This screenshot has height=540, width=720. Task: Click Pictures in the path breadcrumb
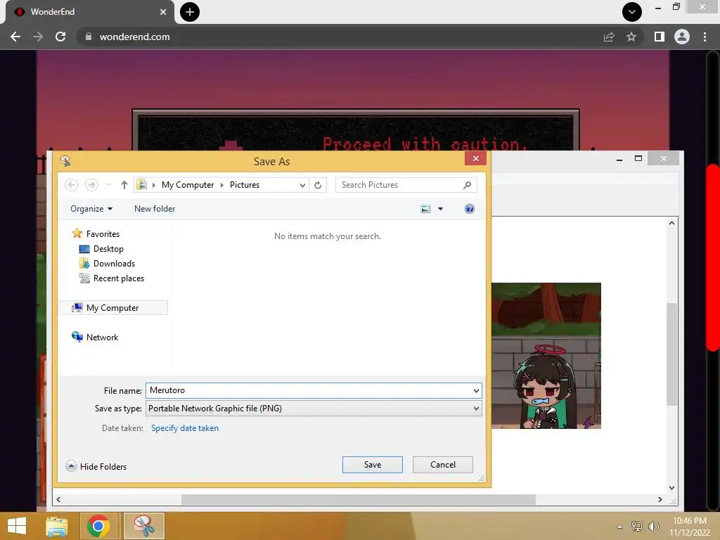pos(244,185)
